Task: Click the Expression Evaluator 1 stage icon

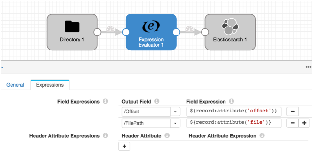Action: pos(151,26)
